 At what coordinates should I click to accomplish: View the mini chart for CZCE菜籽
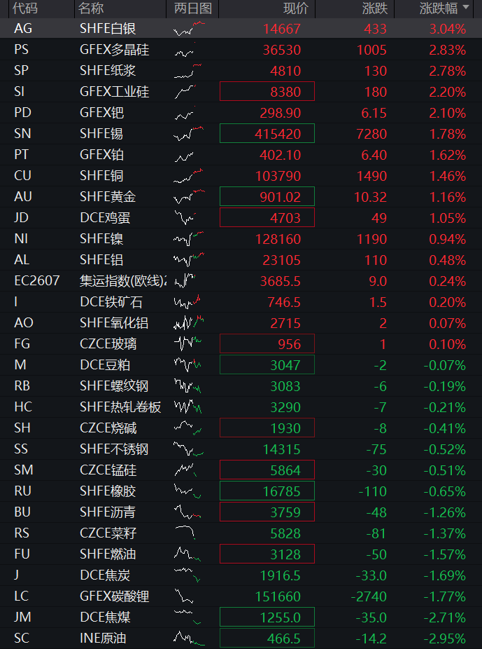tap(185, 533)
